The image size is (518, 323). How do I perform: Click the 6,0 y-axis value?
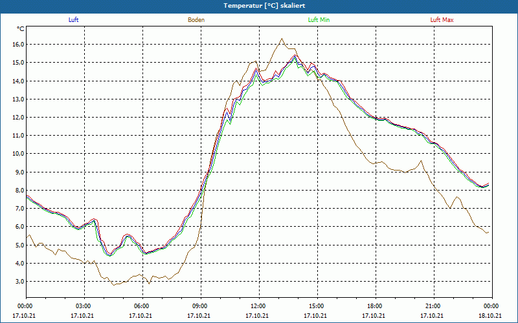(20, 227)
